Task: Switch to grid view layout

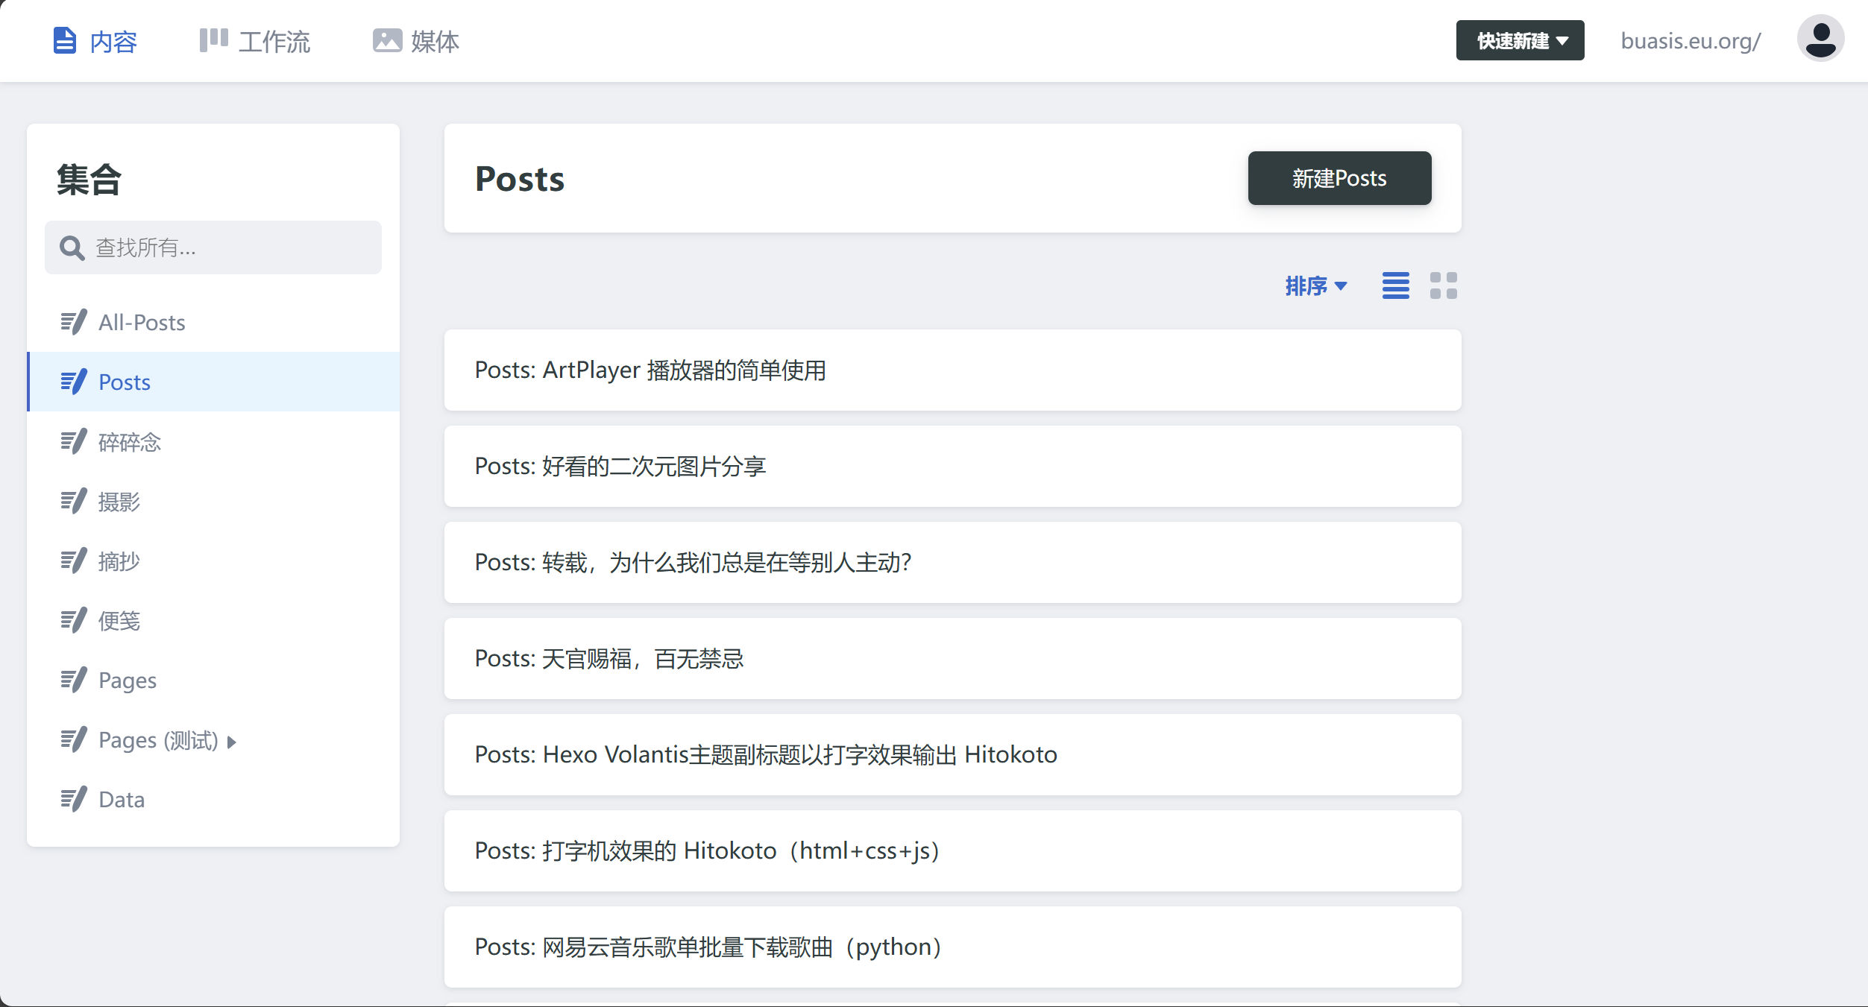Action: coord(1443,285)
